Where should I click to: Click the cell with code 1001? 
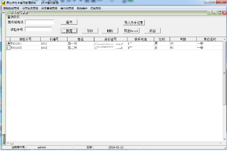(54, 44)
